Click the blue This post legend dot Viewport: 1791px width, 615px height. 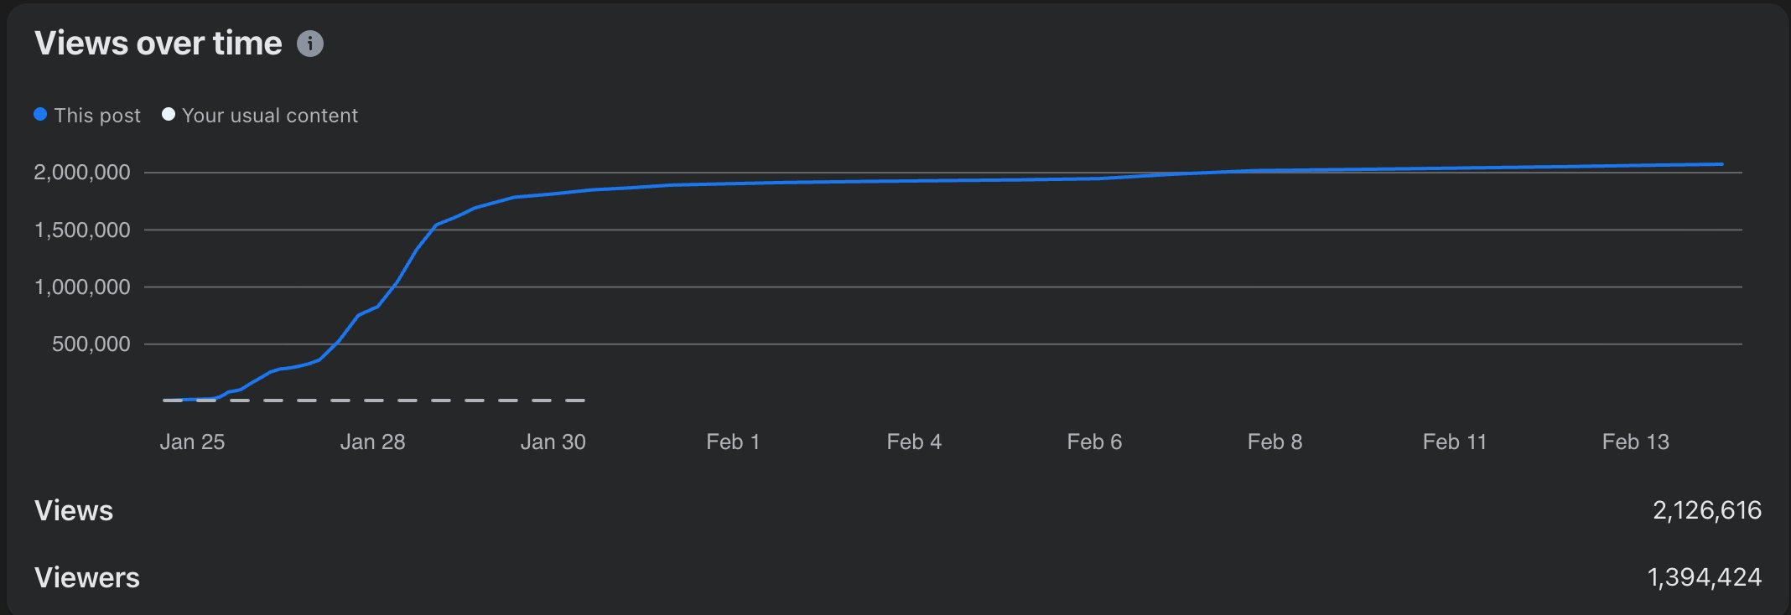(40, 115)
